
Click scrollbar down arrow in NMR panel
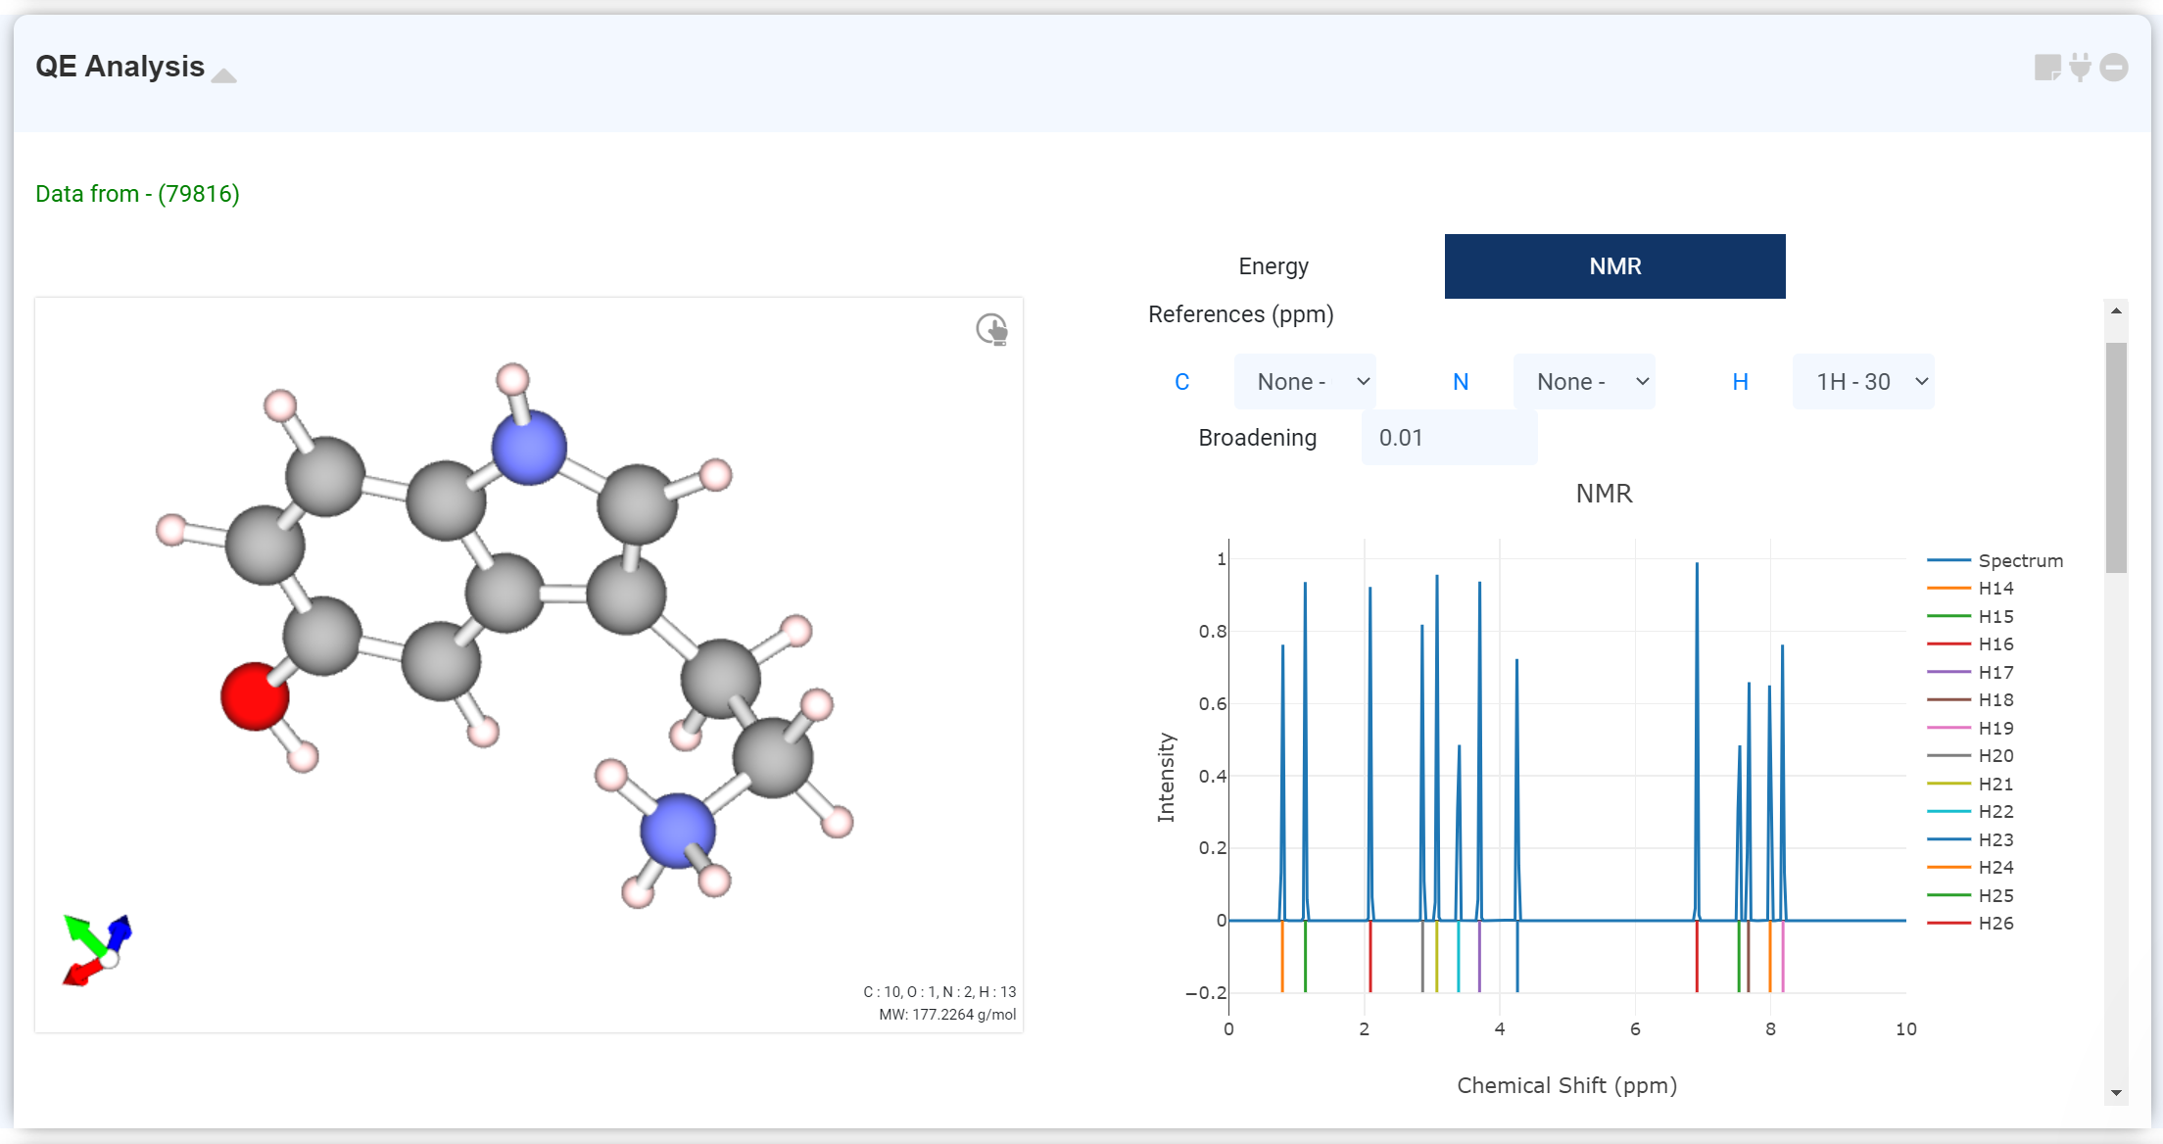pyautogui.click(x=2116, y=1092)
